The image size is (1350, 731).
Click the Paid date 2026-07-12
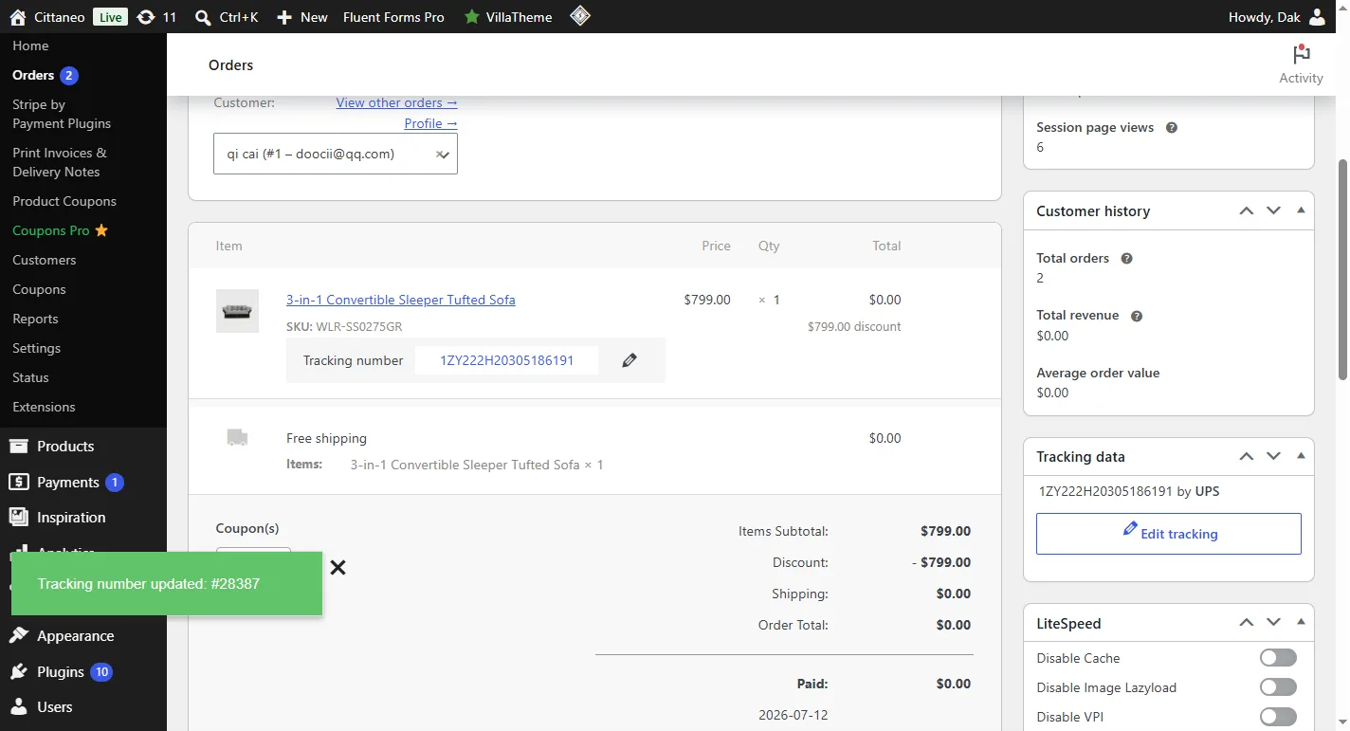tap(794, 715)
